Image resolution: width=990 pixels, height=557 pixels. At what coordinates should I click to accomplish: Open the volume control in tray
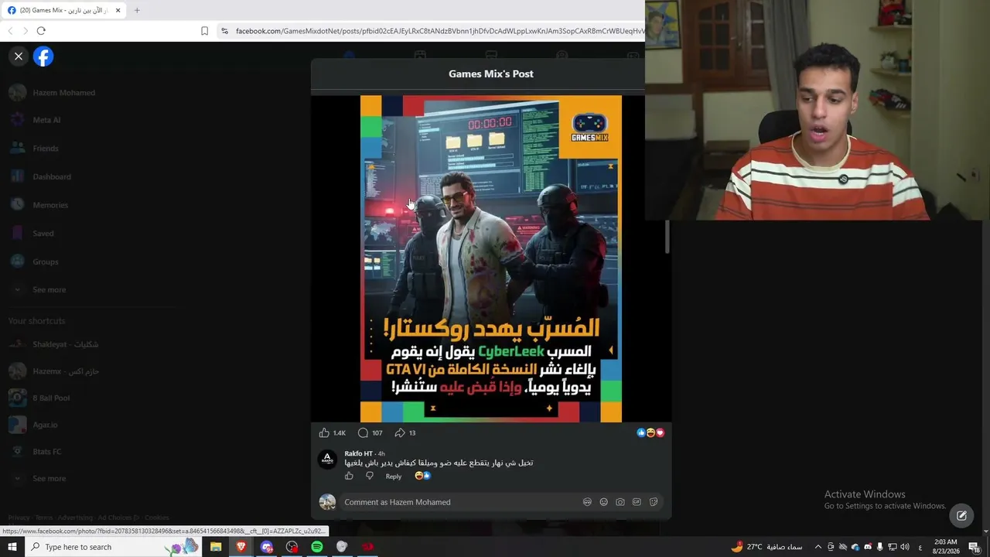click(905, 547)
